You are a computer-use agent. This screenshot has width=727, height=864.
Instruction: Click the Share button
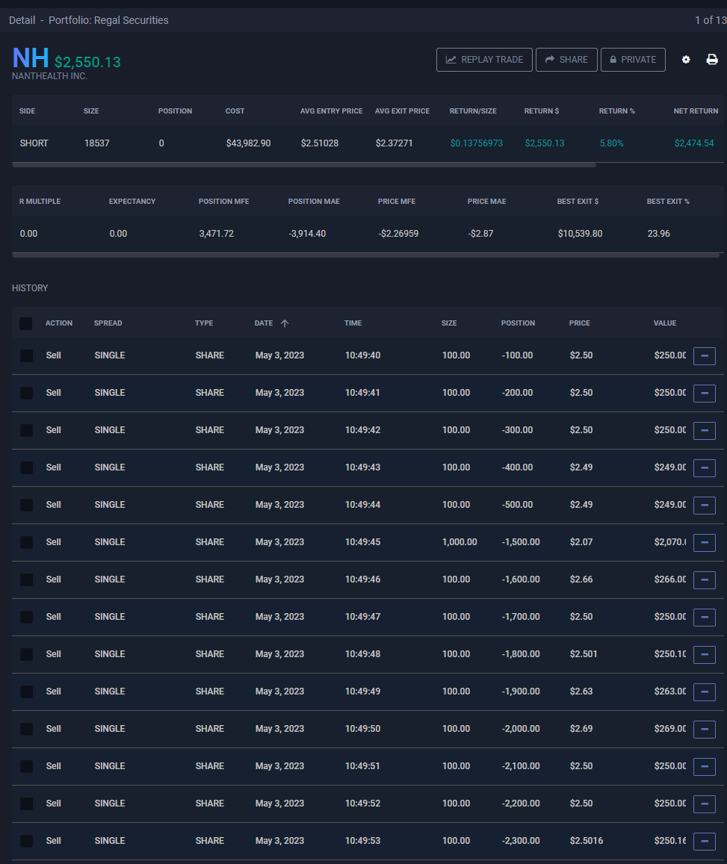tap(566, 60)
